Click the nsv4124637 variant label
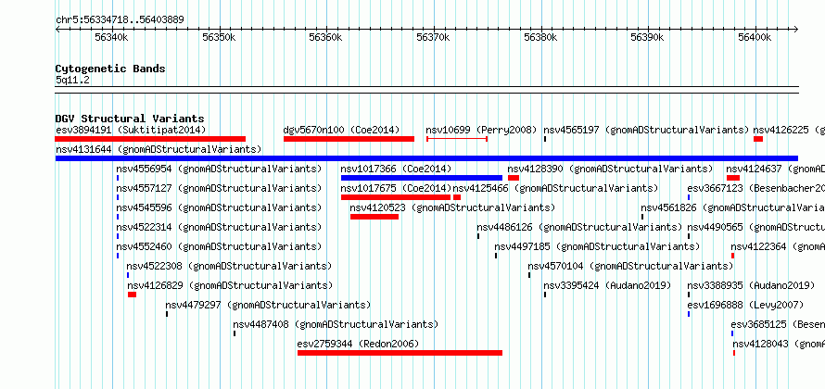This screenshot has width=825, height=389. click(776, 169)
